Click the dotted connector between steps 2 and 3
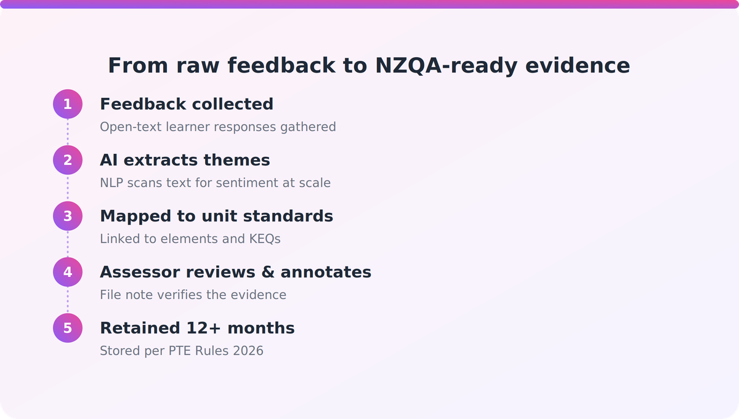This screenshot has height=419, width=739. pyautogui.click(x=68, y=188)
